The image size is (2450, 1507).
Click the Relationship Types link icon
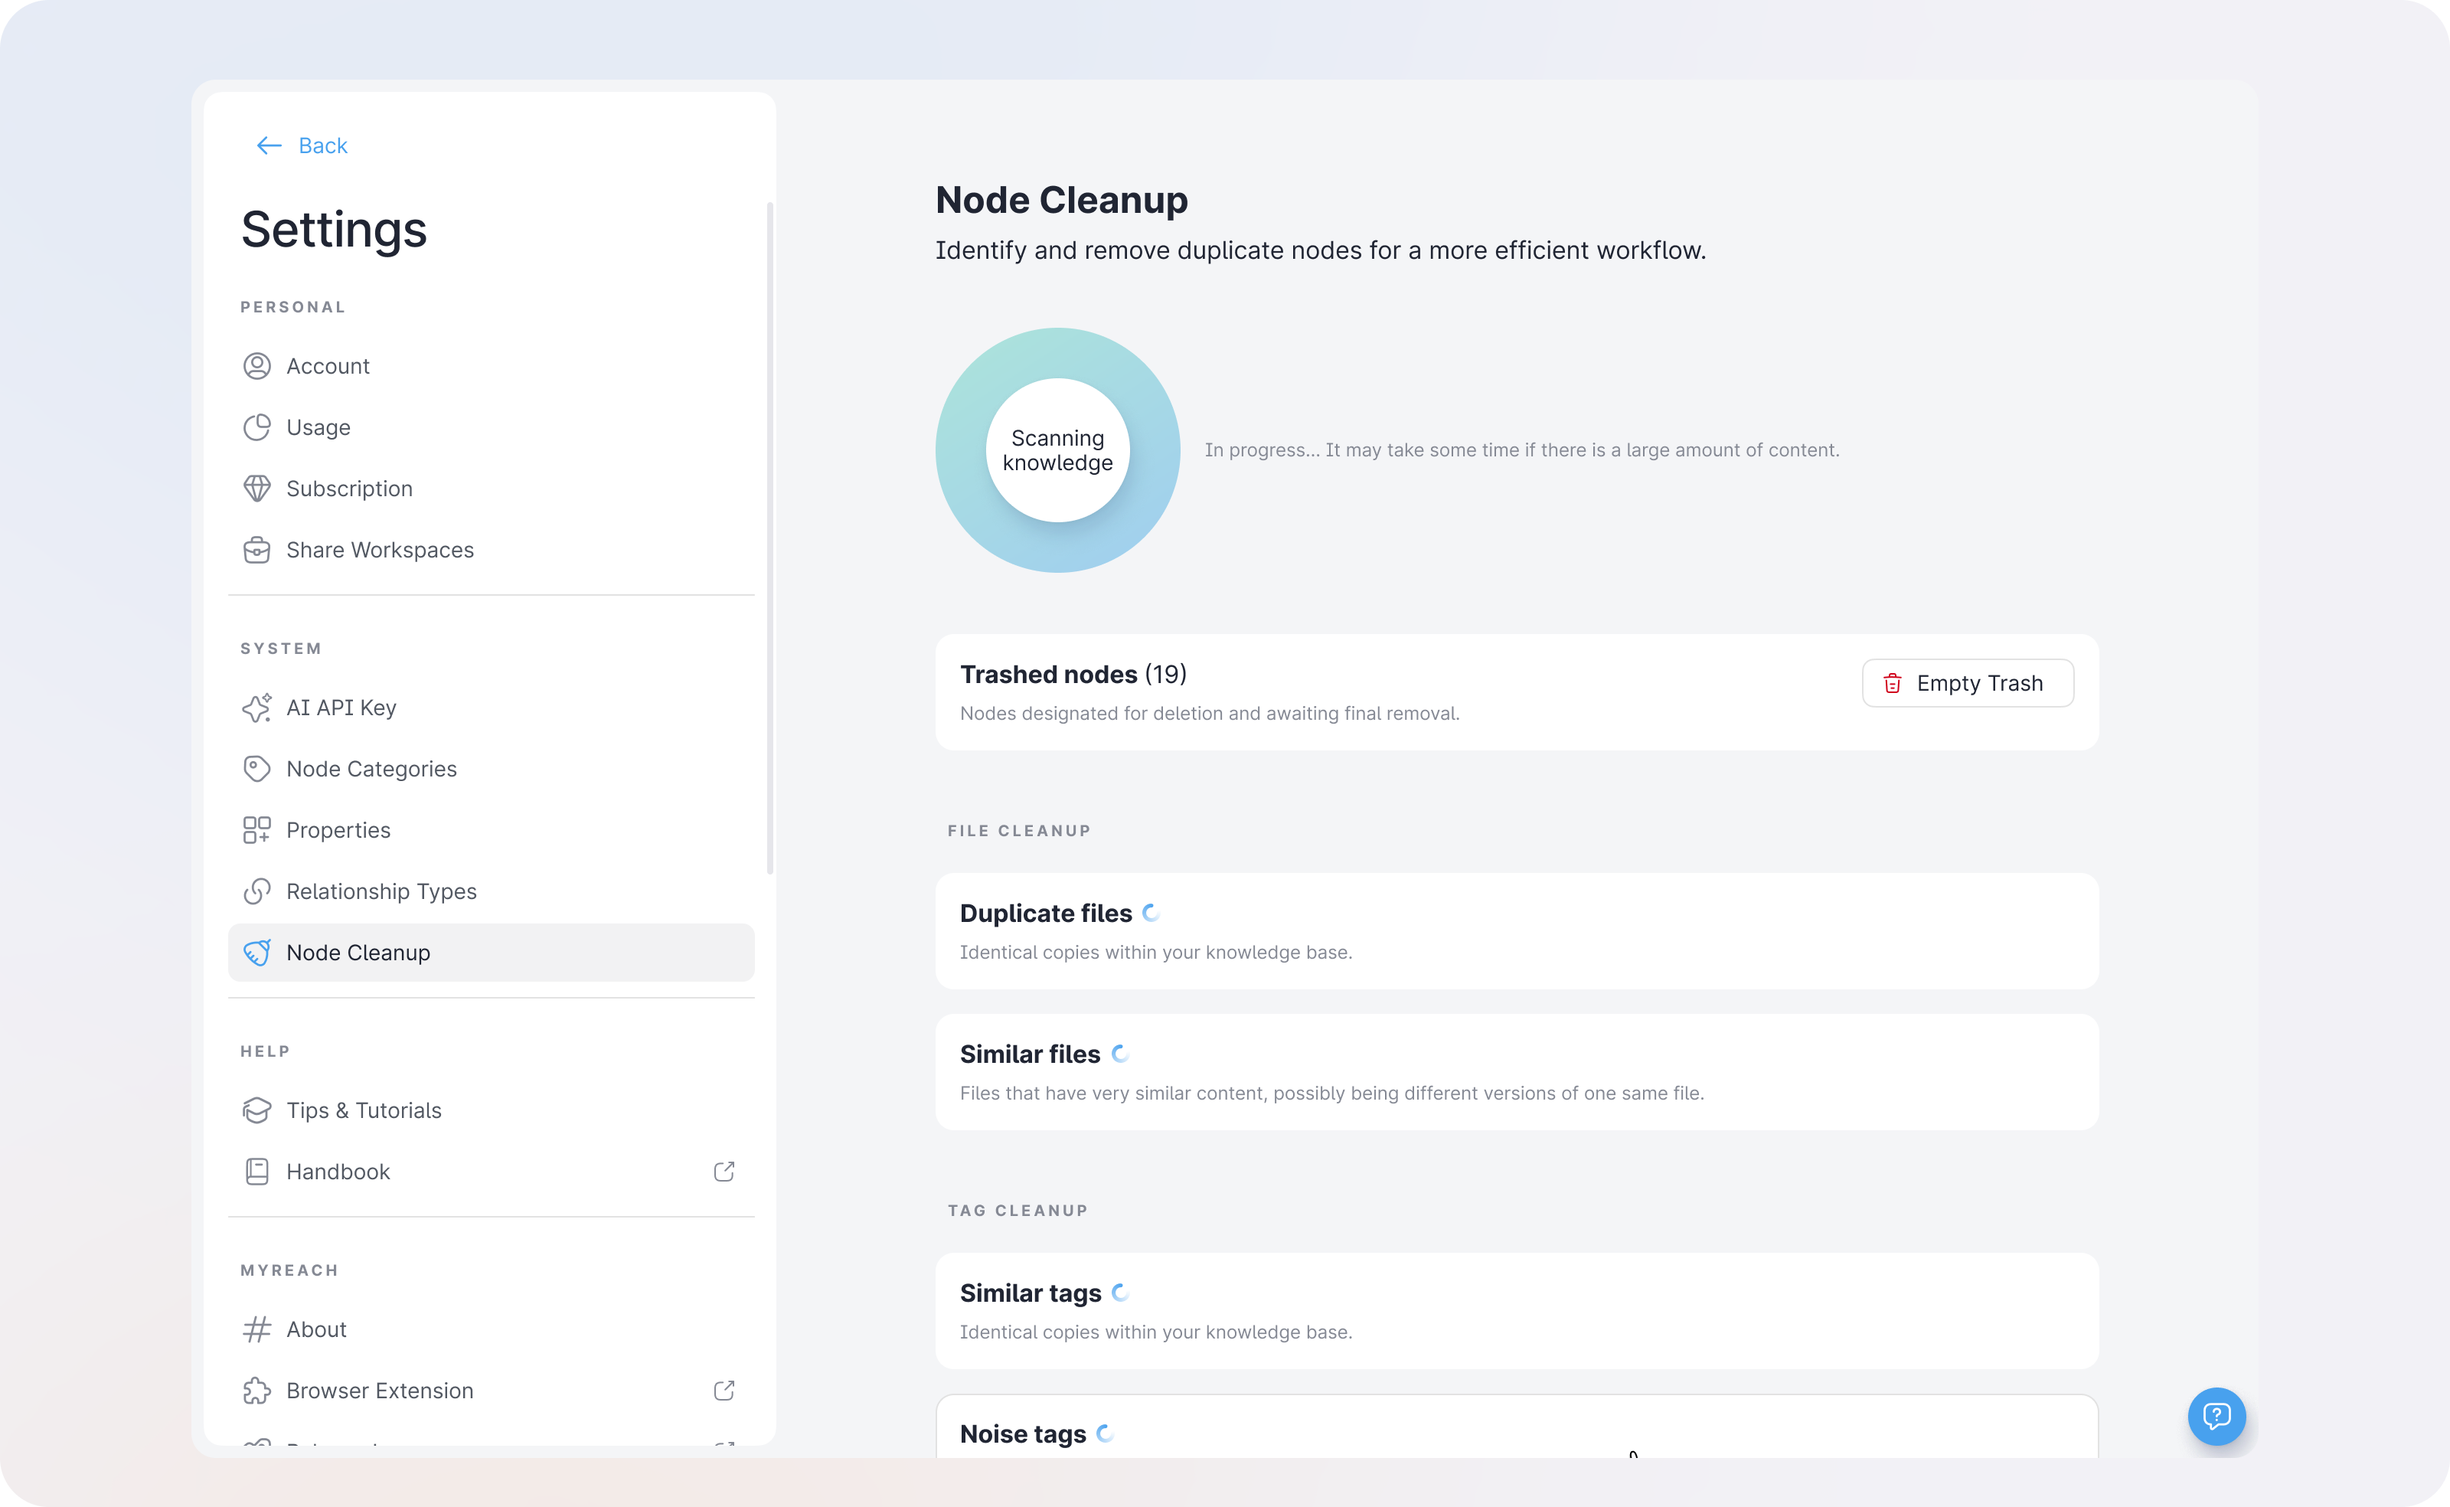pos(257,891)
